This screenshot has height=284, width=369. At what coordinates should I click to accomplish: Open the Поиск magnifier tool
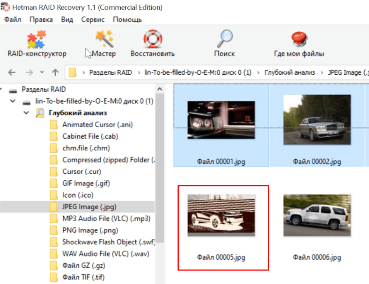(224, 44)
